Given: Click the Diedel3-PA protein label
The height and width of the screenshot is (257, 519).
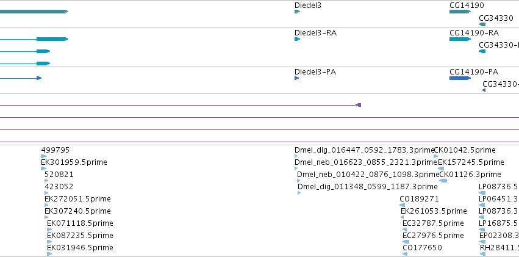Looking at the screenshot, I should (315, 72).
